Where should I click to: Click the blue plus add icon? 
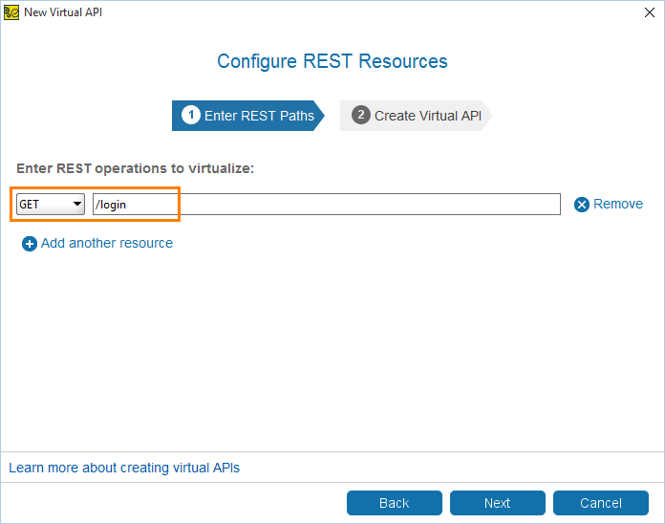(30, 244)
